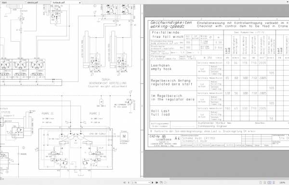The image size is (289, 185).
Task: Click 'Voll Last full load' row label
Action: tap(160, 113)
